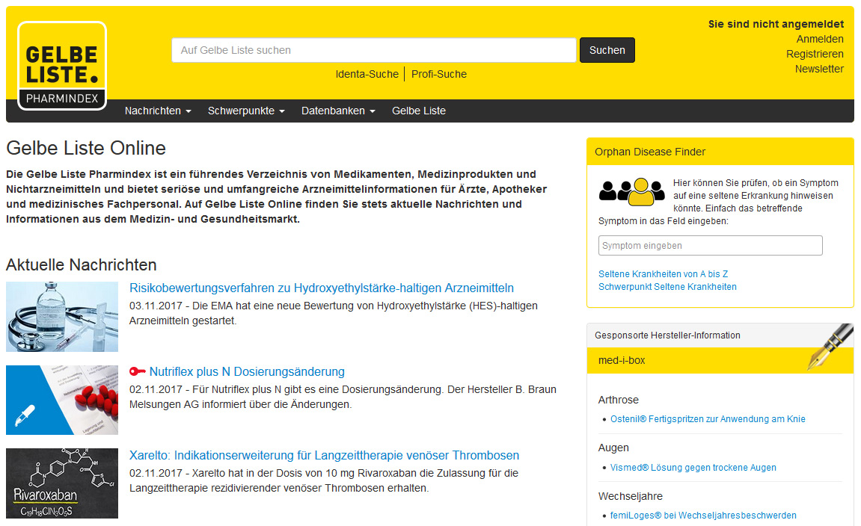Click the 'Wechseljahre' category heading
This screenshot has height=526, width=861.
pos(631,496)
